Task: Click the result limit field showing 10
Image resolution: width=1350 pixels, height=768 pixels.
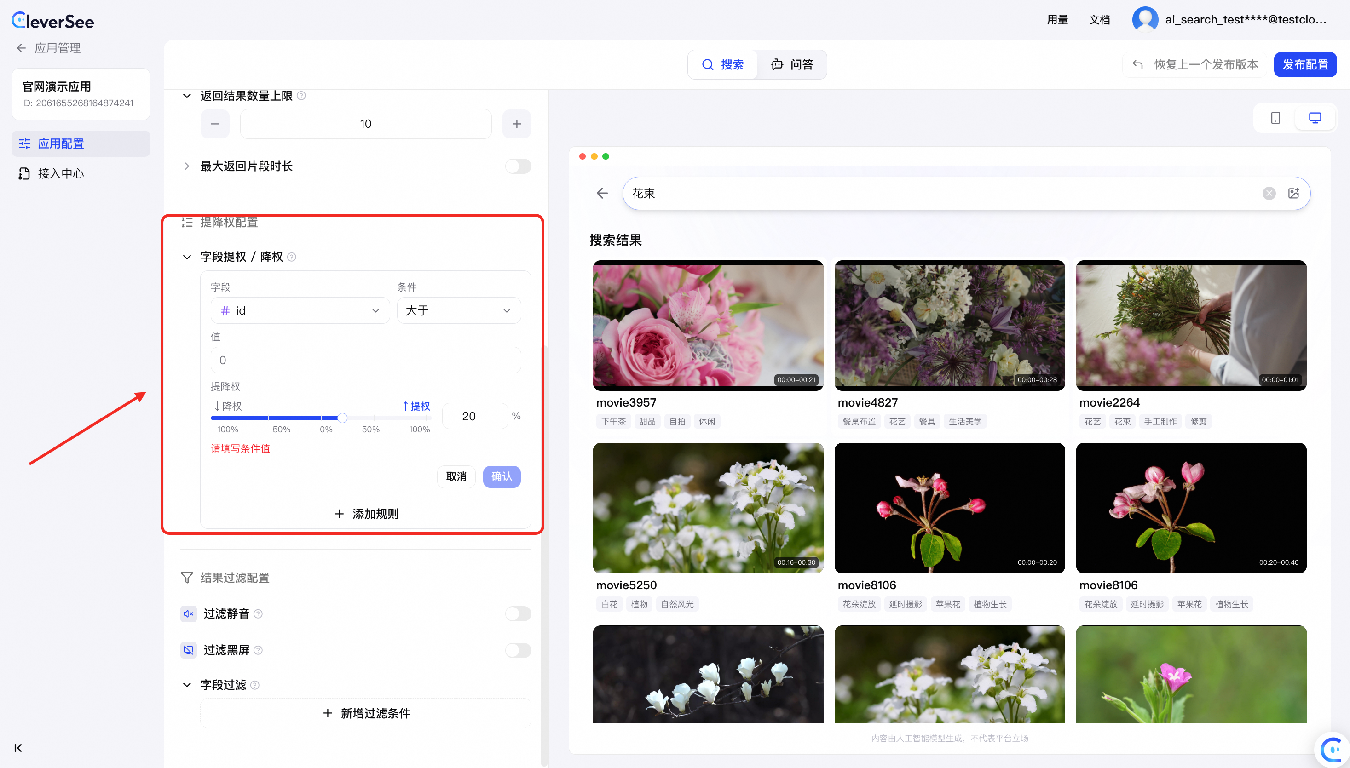Action: point(366,124)
